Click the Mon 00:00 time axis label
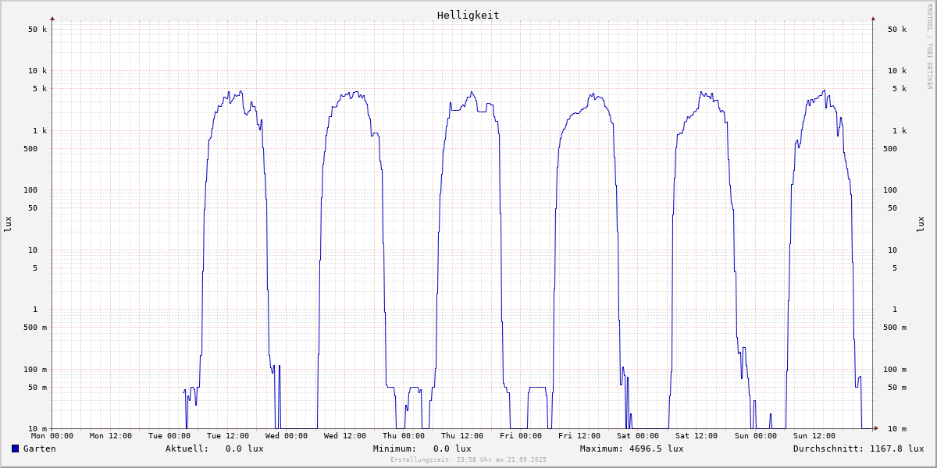 52,436
